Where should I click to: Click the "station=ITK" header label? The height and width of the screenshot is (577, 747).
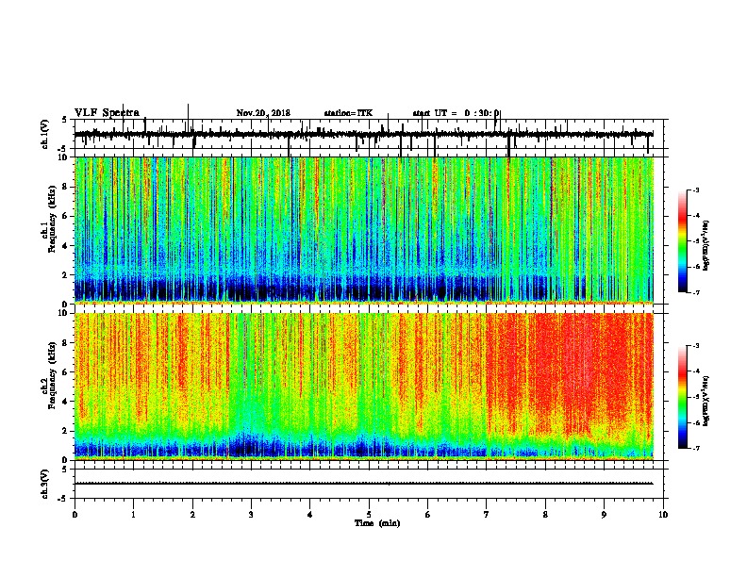coord(348,113)
